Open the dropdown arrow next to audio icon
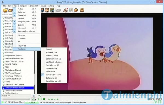The image size is (164, 105). tap(35, 99)
